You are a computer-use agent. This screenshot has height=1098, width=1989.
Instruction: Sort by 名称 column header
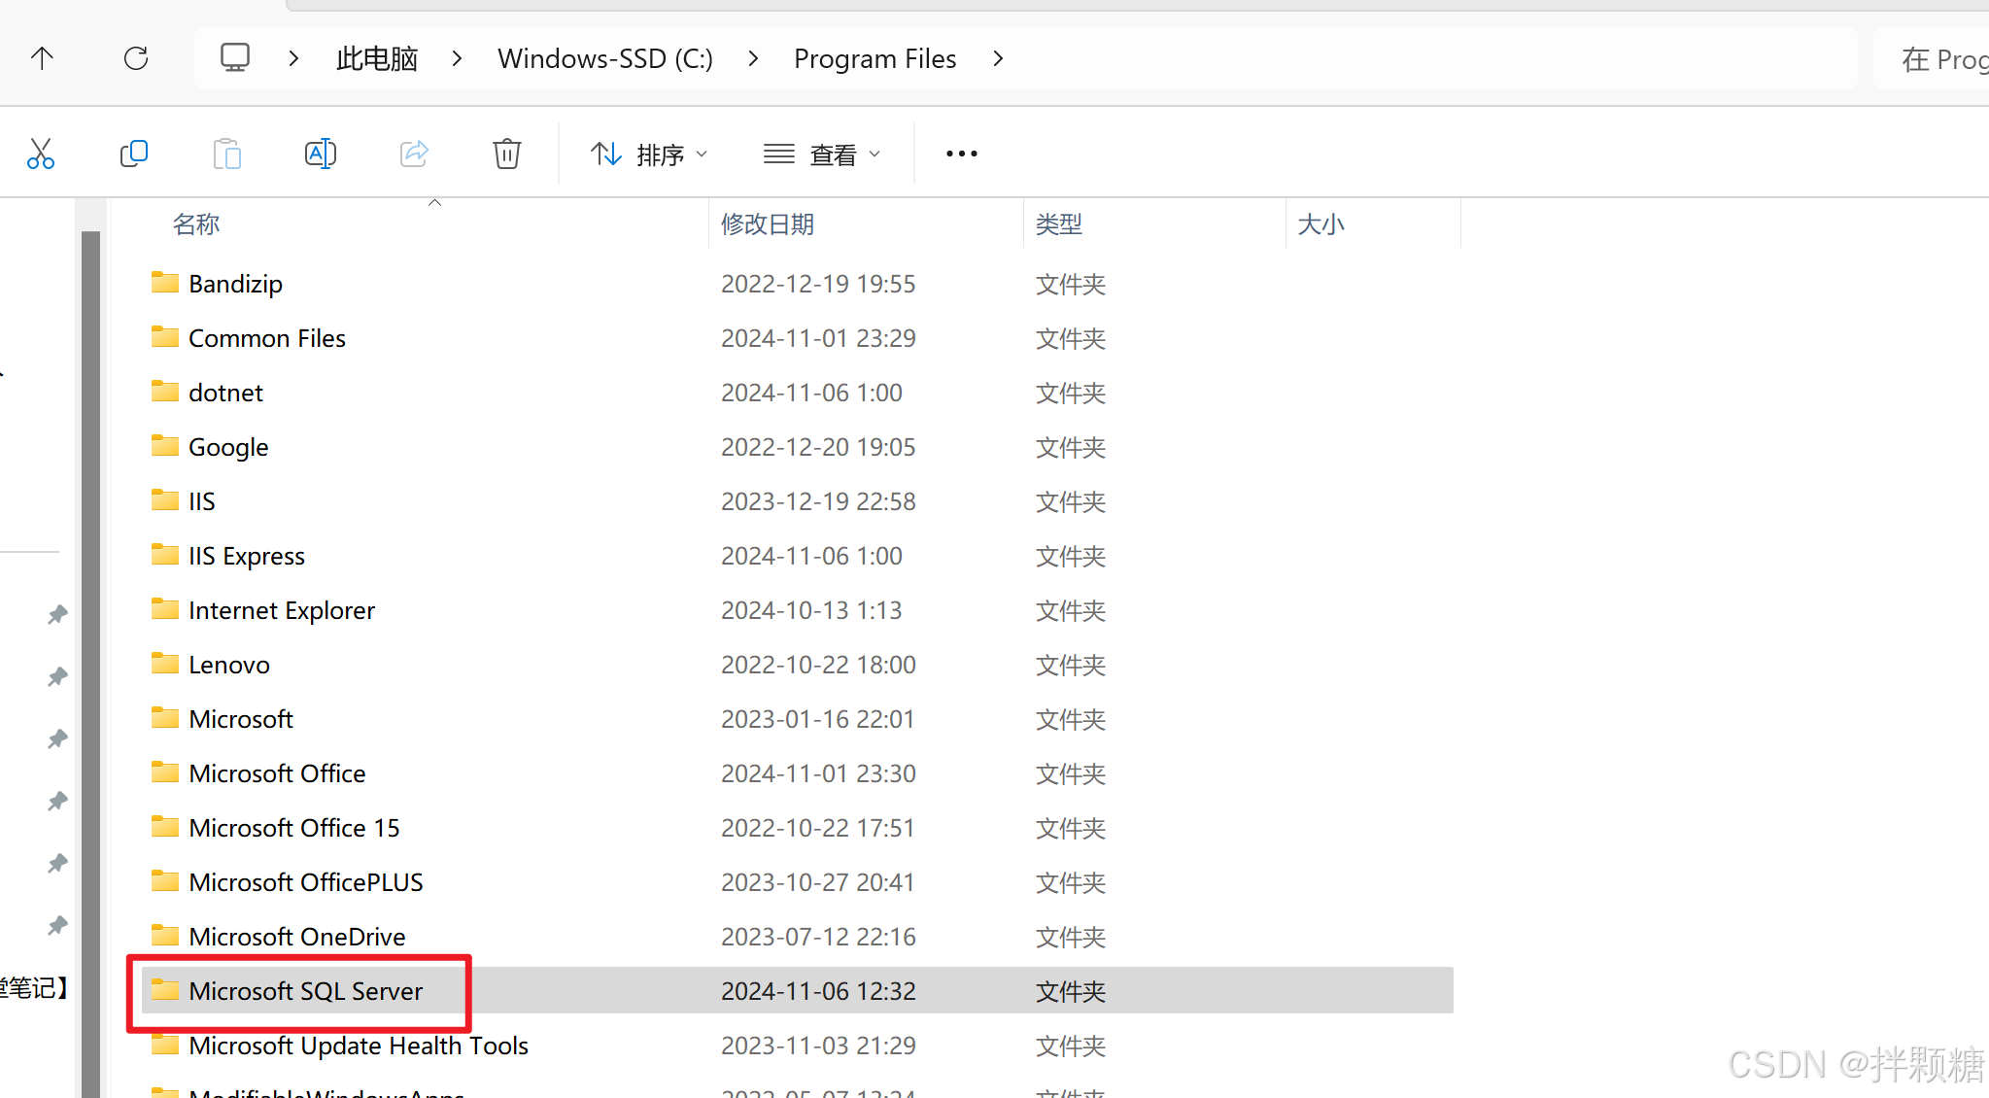[196, 224]
